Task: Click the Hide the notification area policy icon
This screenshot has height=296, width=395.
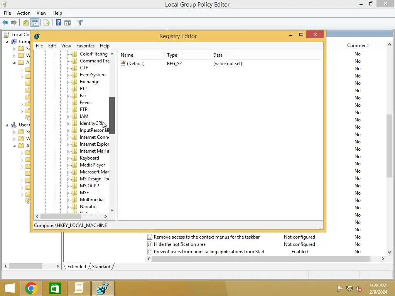Action: [x=150, y=244]
